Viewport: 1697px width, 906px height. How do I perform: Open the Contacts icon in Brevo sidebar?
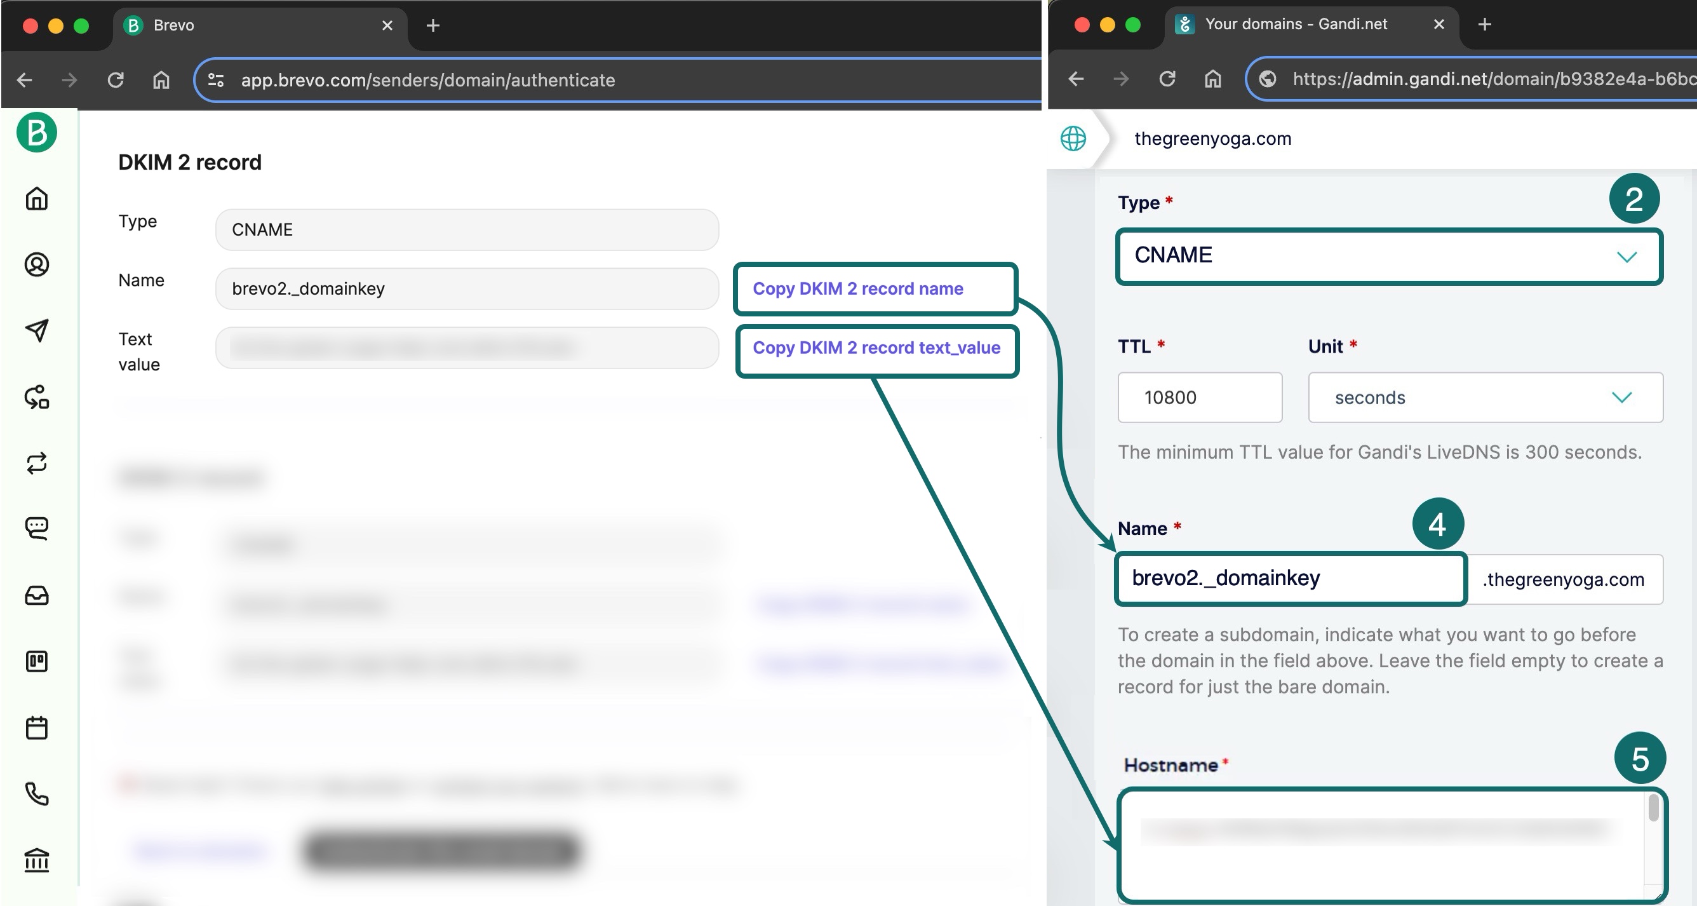(37, 264)
